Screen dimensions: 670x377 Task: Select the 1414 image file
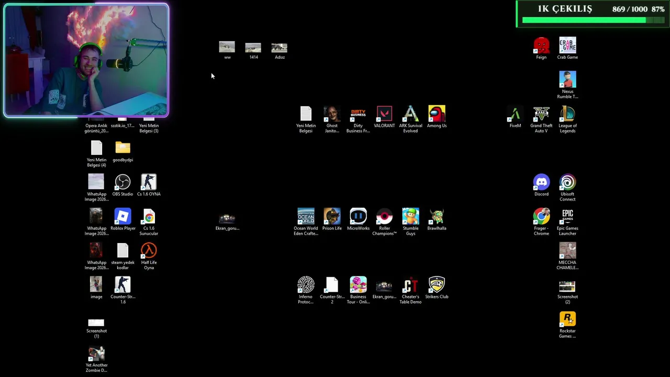(x=253, y=47)
